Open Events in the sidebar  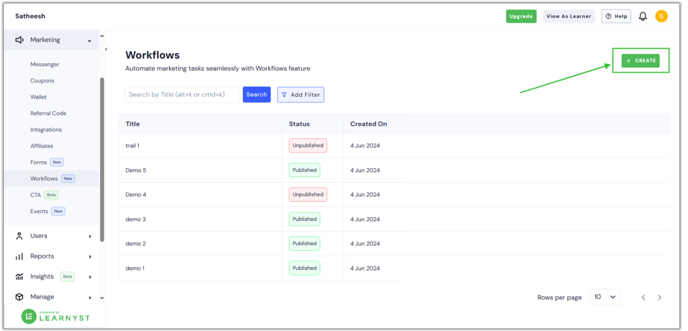pyautogui.click(x=39, y=211)
